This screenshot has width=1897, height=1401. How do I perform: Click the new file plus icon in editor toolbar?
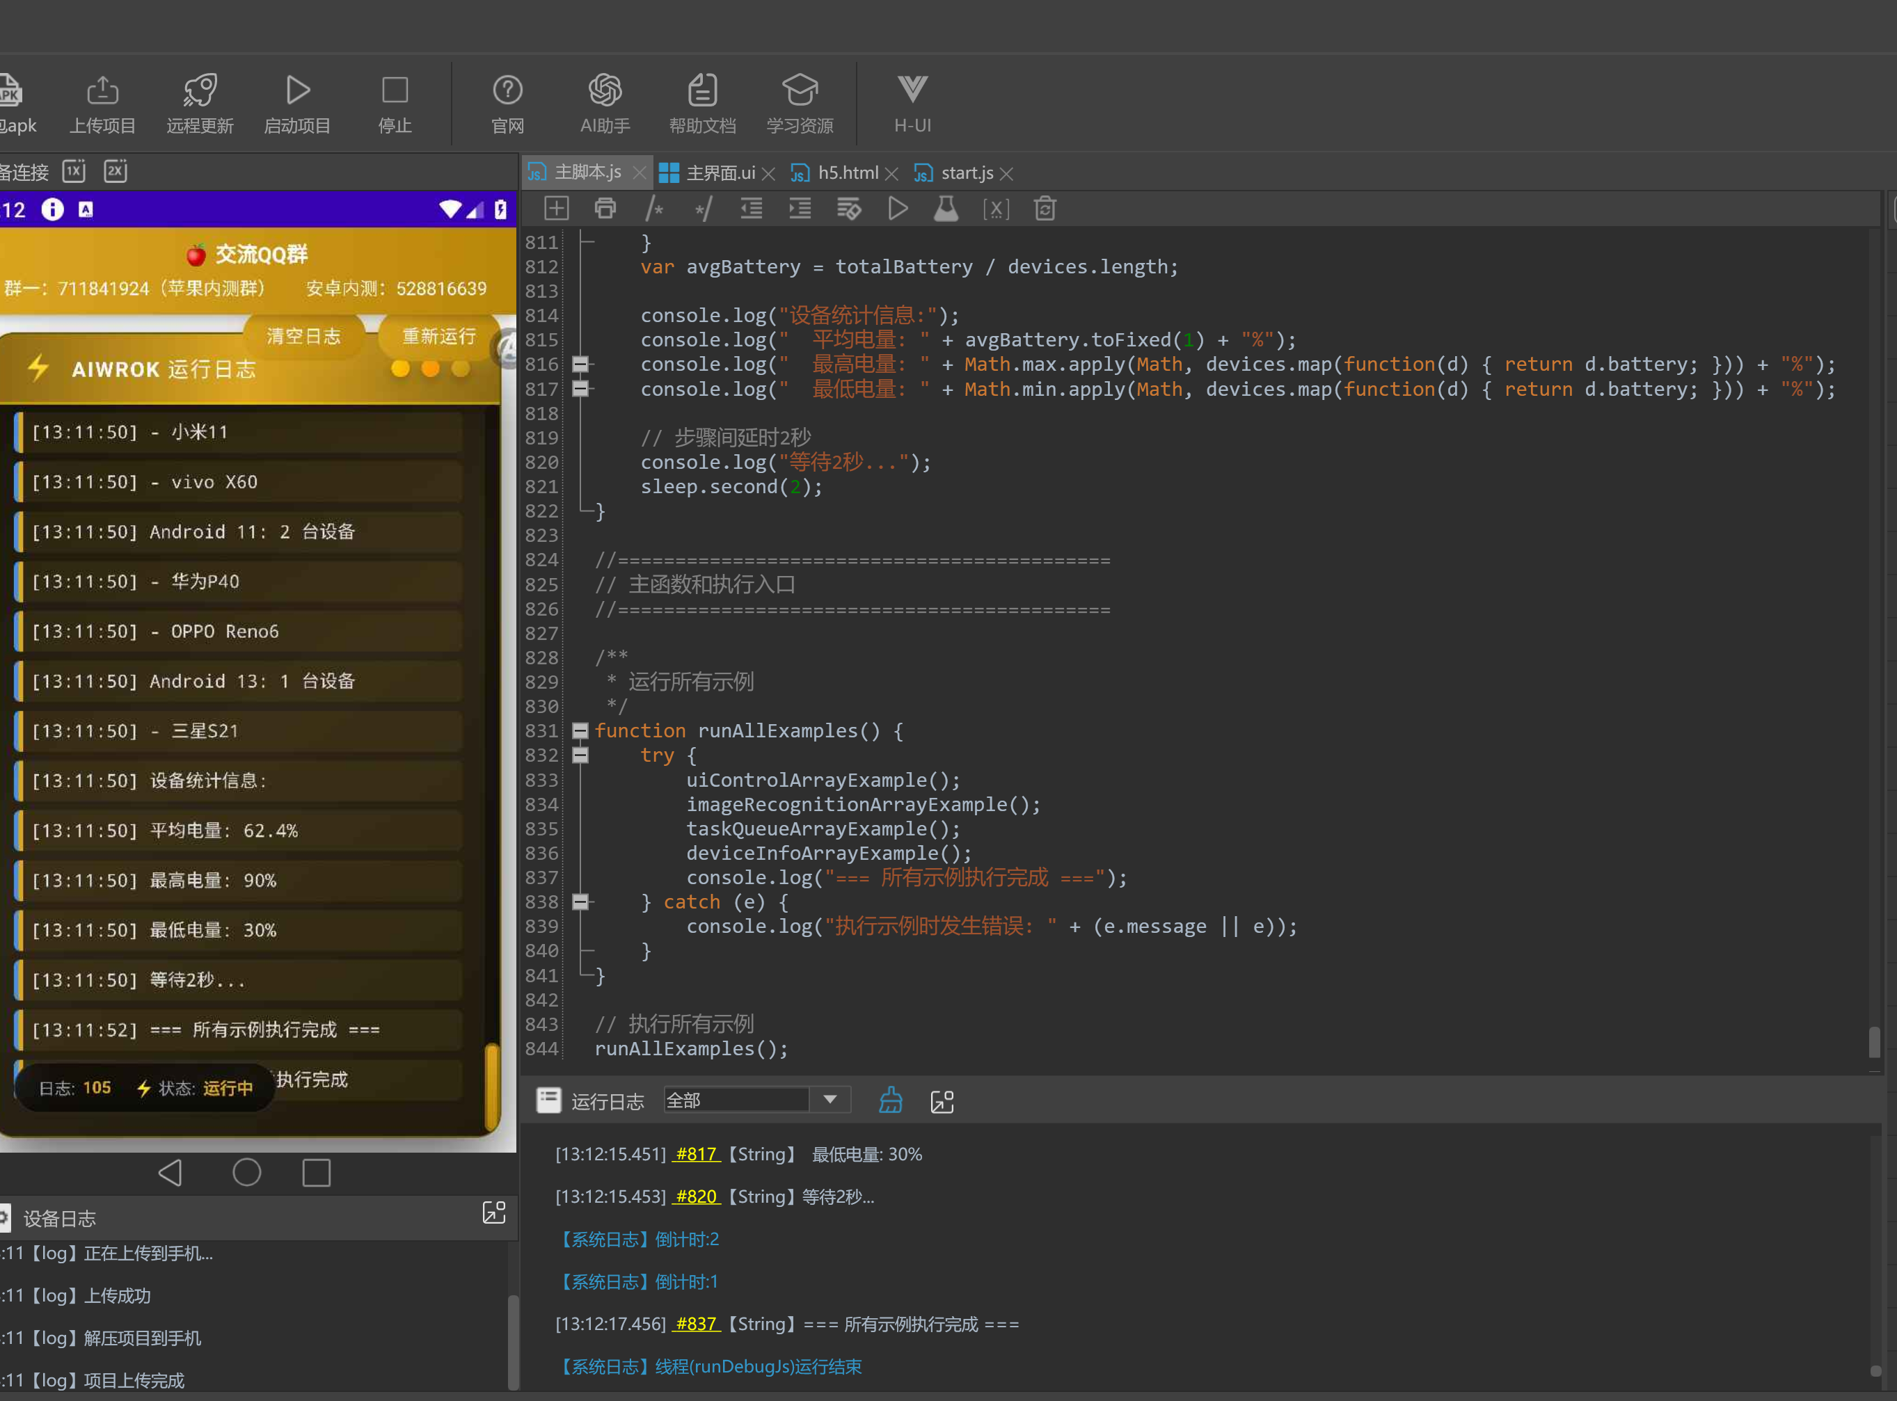coord(557,209)
